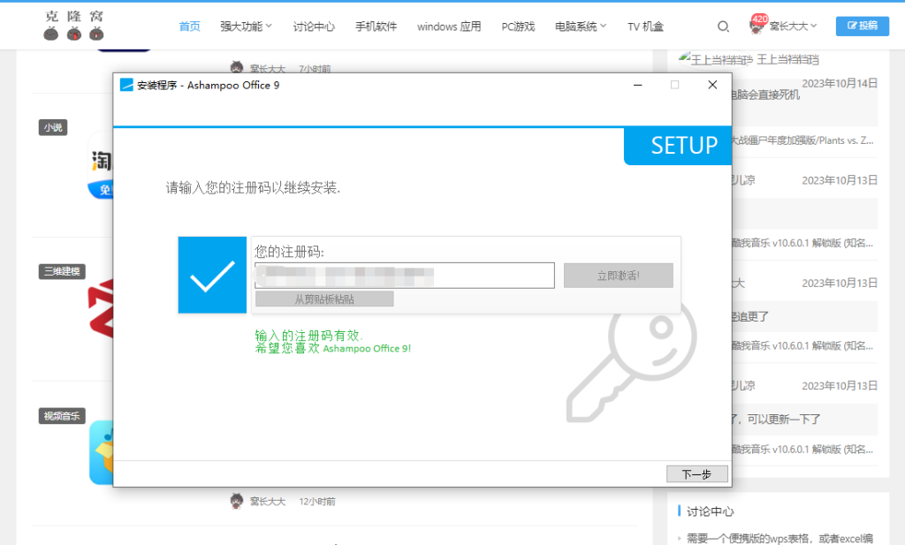The height and width of the screenshot is (545, 905).
Task: Click 下一步 in the installer dialog
Action: [696, 474]
